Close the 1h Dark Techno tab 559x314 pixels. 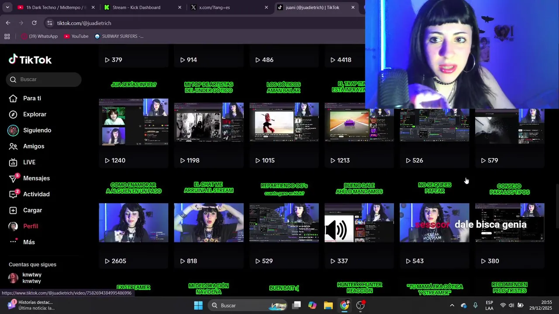[x=93, y=7]
